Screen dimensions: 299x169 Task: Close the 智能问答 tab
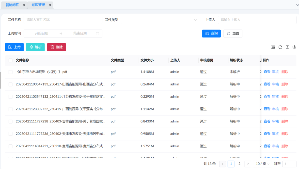click(24, 5)
